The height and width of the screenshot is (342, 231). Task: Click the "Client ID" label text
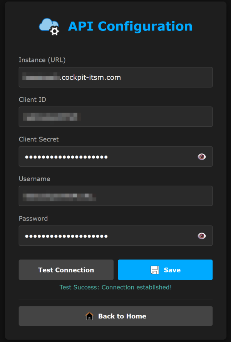point(32,99)
